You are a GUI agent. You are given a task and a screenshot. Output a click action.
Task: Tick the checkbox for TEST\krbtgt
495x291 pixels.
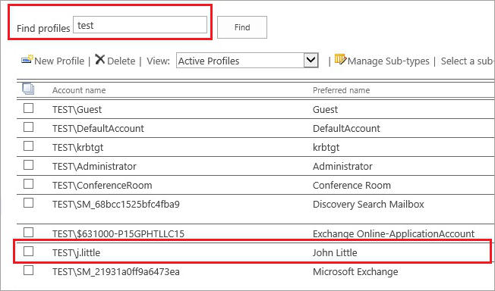[28, 146]
